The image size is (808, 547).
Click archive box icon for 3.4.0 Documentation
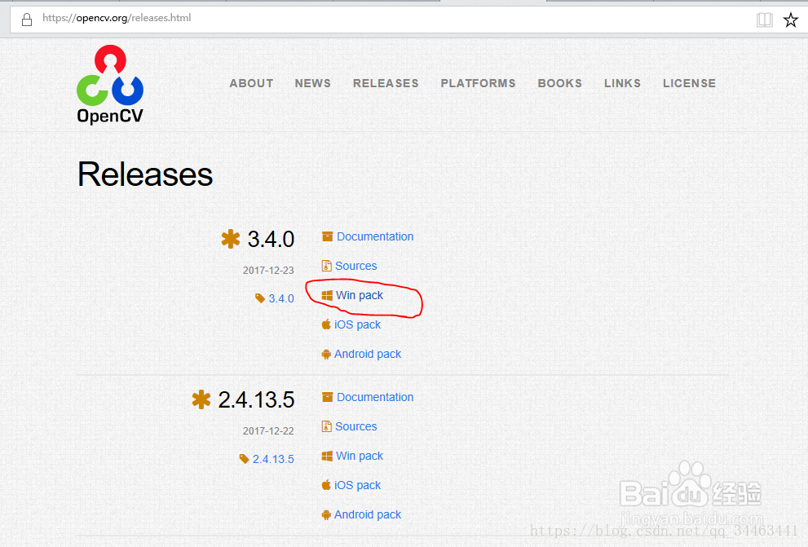click(327, 236)
